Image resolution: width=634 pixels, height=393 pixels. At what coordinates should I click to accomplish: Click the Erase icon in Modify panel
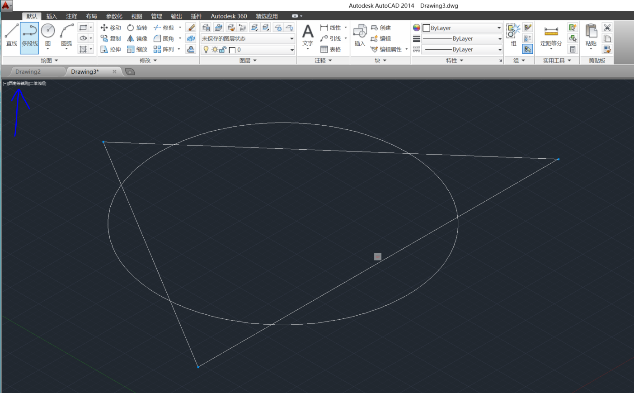click(x=191, y=28)
